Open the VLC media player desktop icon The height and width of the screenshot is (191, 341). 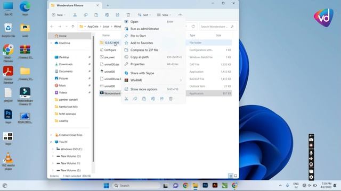(x=9, y=161)
